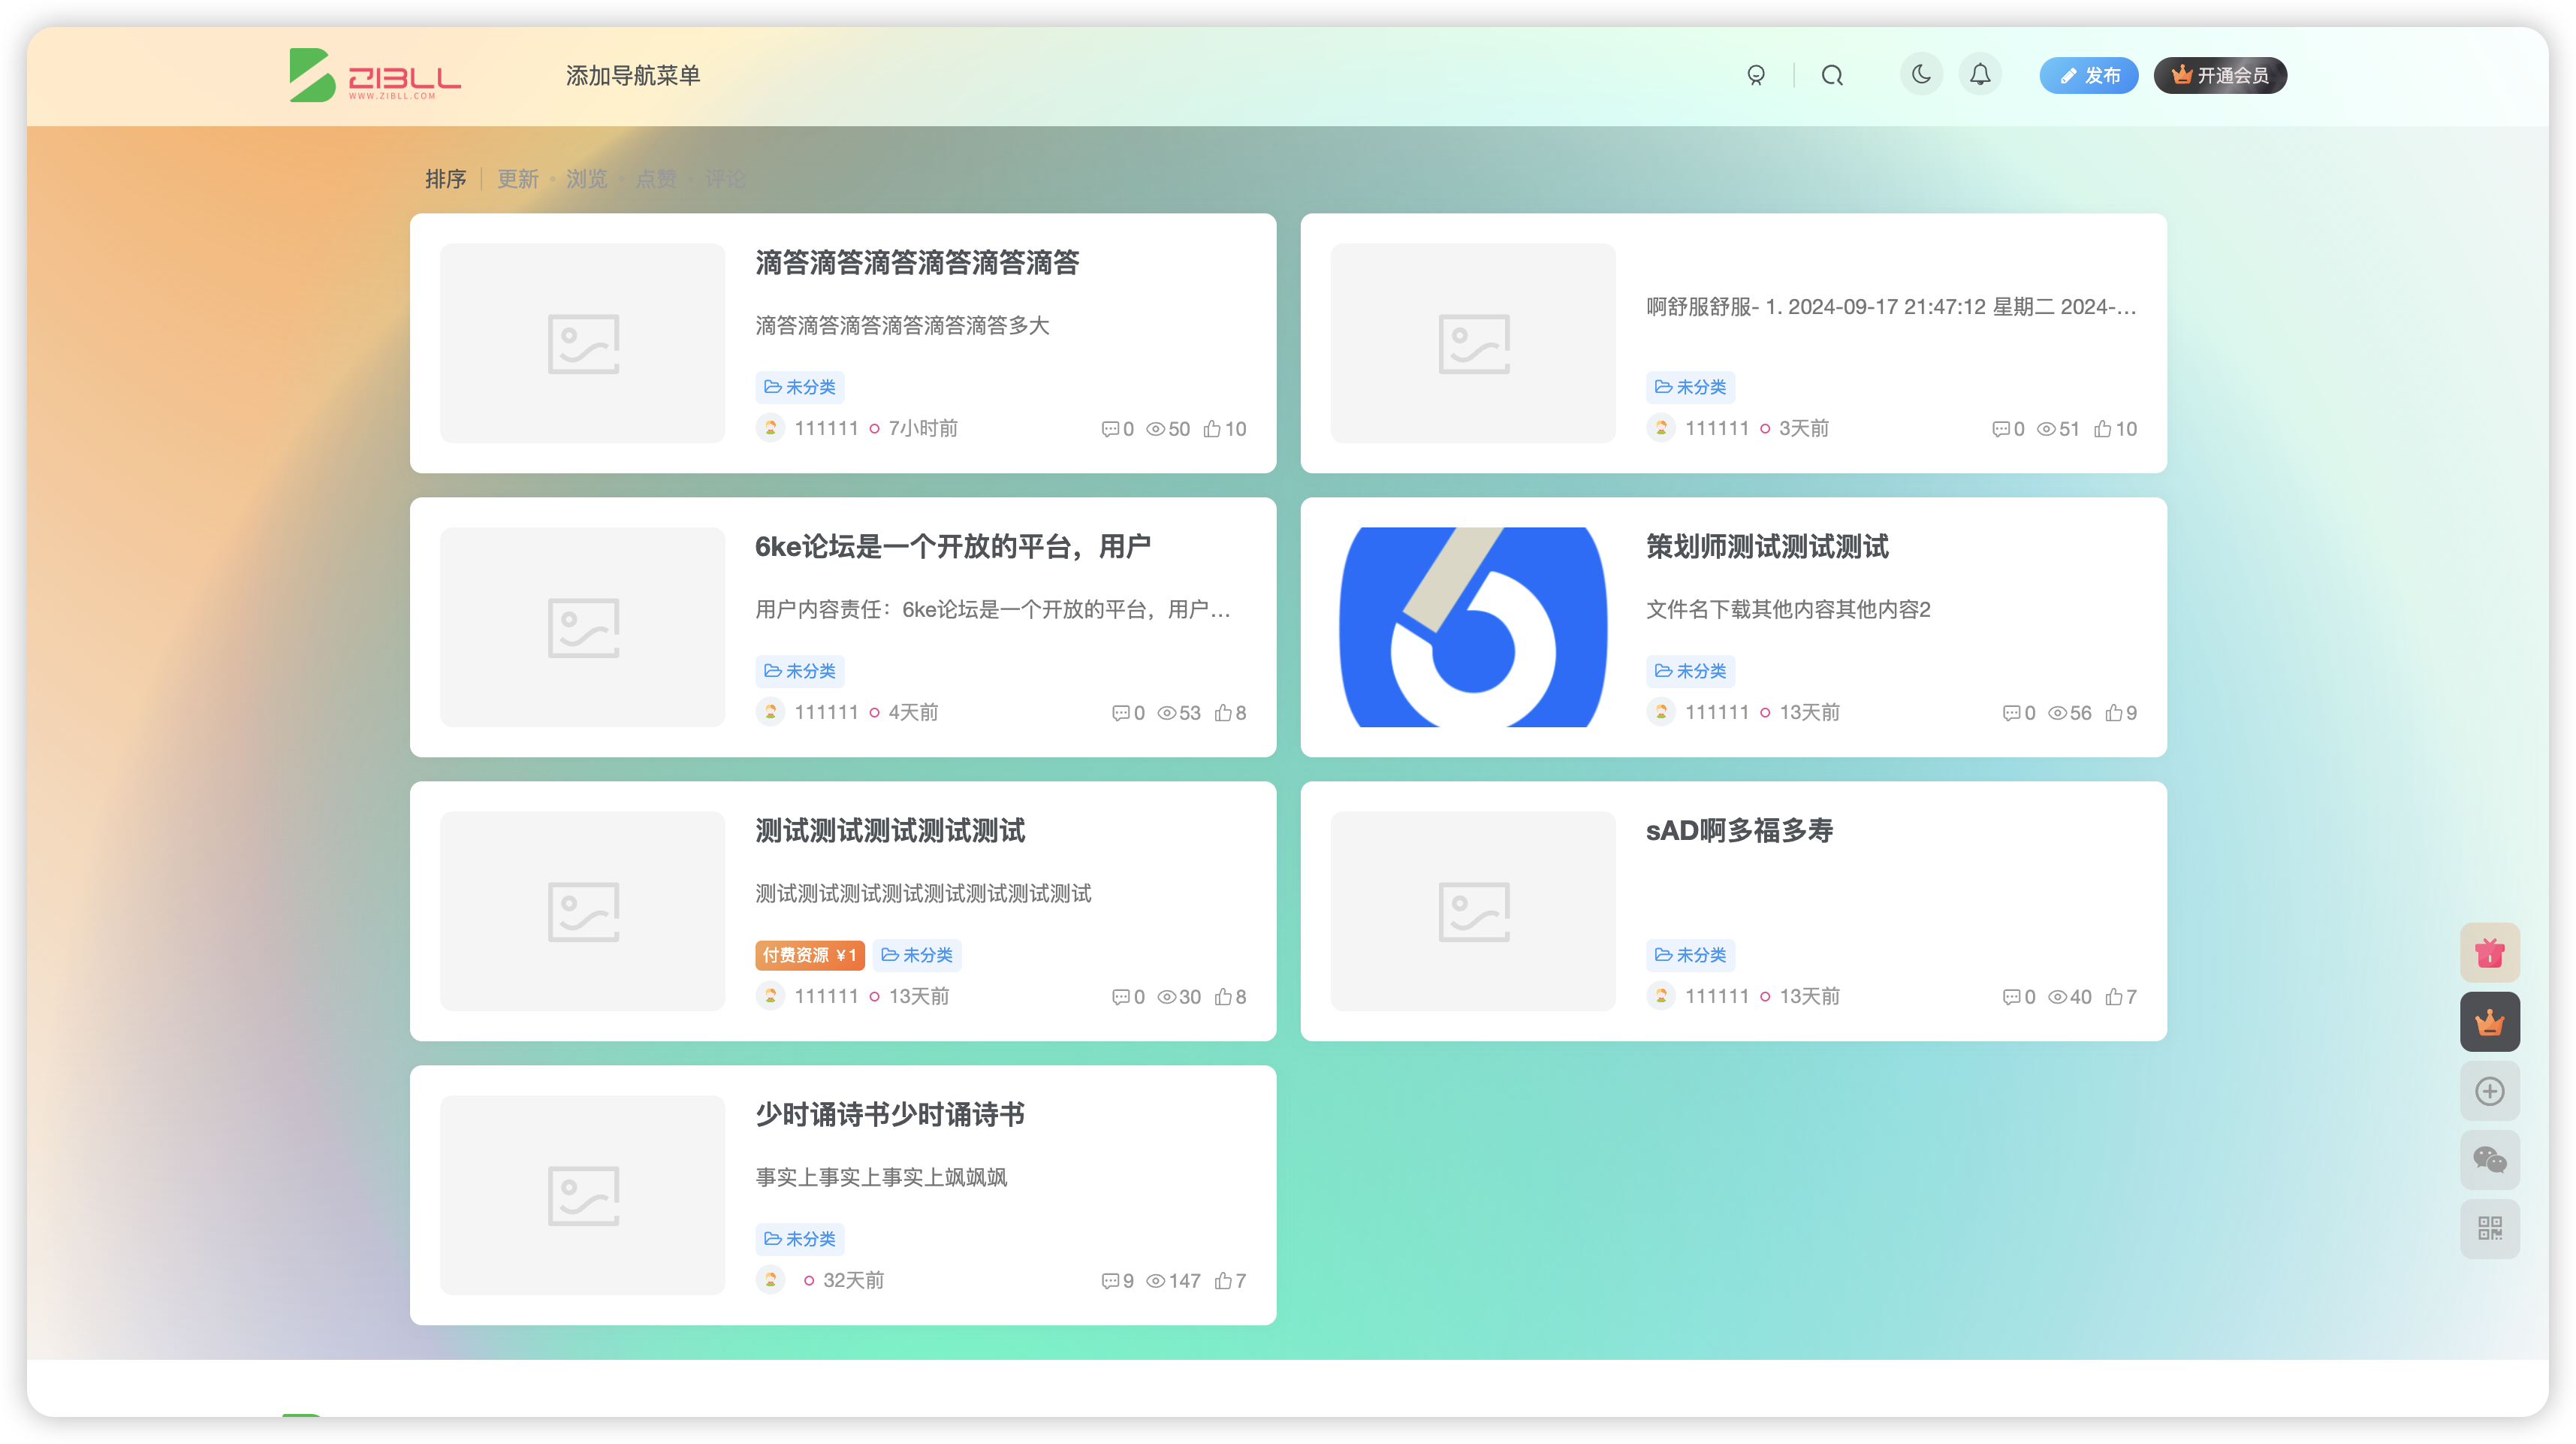
Task: Click the crown membership floating icon
Action: 2489,1022
